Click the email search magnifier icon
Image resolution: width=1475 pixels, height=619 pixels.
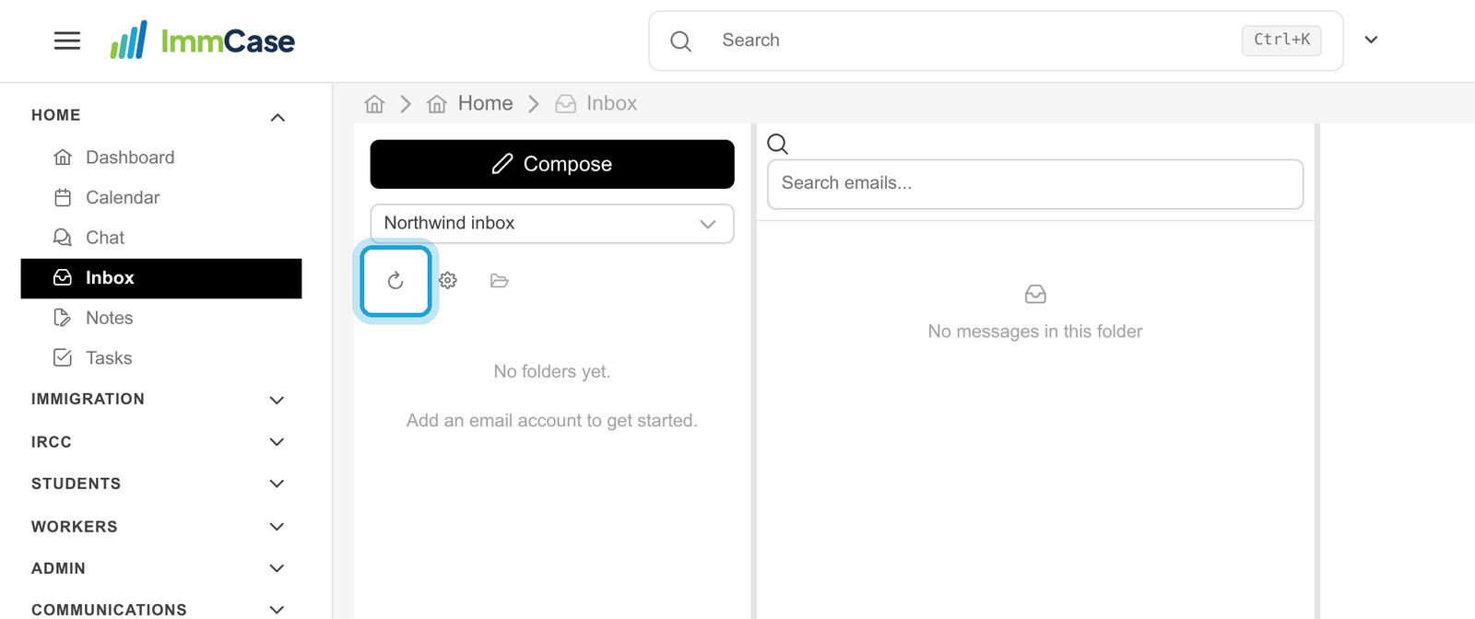pyautogui.click(x=778, y=144)
